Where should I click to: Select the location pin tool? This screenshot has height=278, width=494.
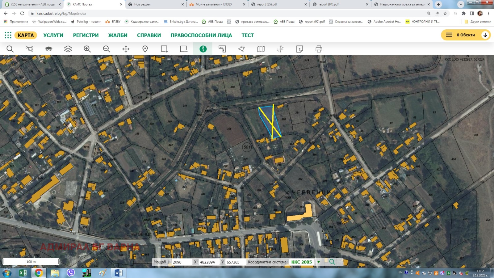145,48
